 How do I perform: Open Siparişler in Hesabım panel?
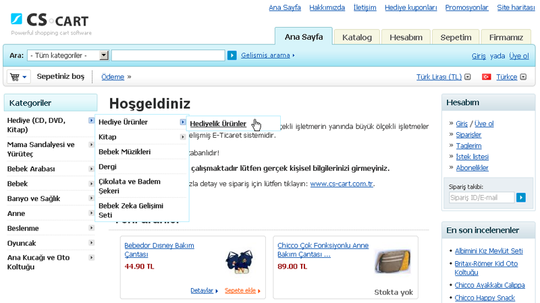point(468,134)
